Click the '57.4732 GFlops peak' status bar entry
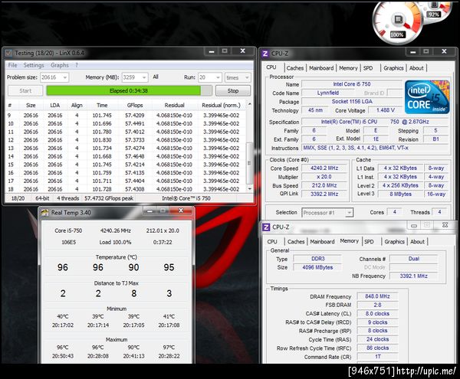The width and height of the screenshot is (460, 379). coord(109,198)
